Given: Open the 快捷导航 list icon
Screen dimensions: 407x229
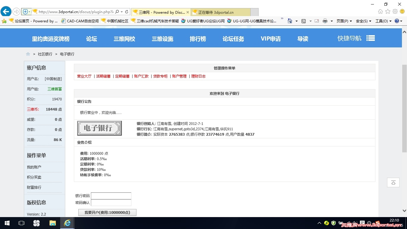Looking at the screenshot, I should [371, 38].
